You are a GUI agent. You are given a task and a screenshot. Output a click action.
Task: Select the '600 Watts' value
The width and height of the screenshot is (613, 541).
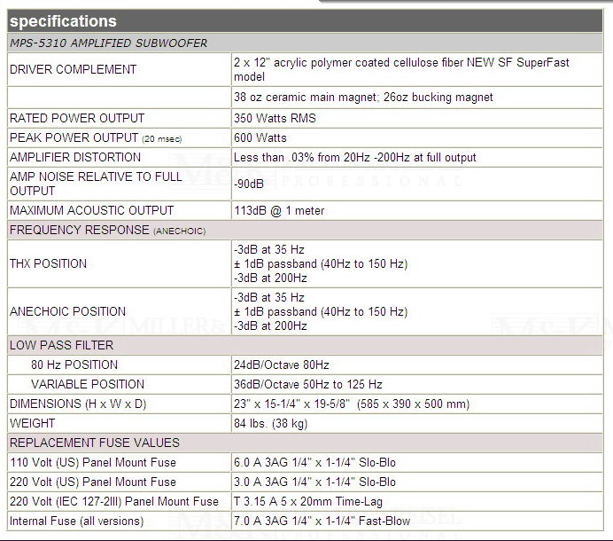260,137
